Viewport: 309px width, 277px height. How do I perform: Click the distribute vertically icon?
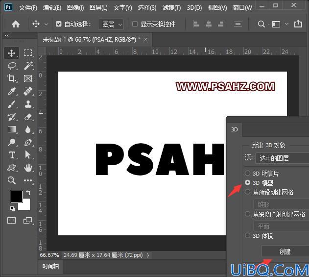tap(238, 24)
